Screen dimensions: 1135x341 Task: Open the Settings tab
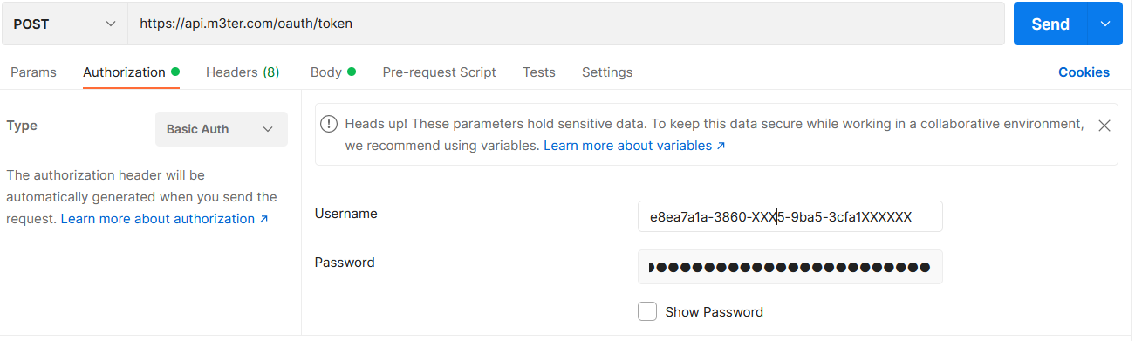pyautogui.click(x=607, y=72)
